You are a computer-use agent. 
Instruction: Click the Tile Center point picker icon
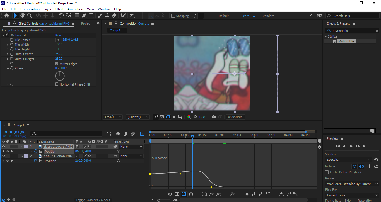click(58, 40)
